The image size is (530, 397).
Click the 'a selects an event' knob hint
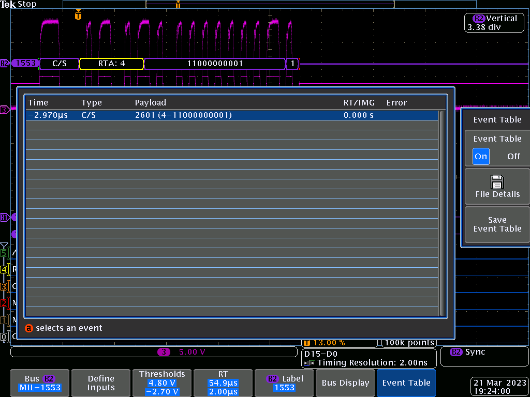tap(64, 328)
